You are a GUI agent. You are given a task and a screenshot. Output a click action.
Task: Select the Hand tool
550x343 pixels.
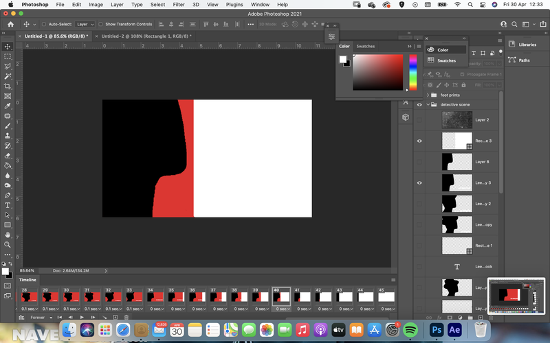[x=8, y=235]
